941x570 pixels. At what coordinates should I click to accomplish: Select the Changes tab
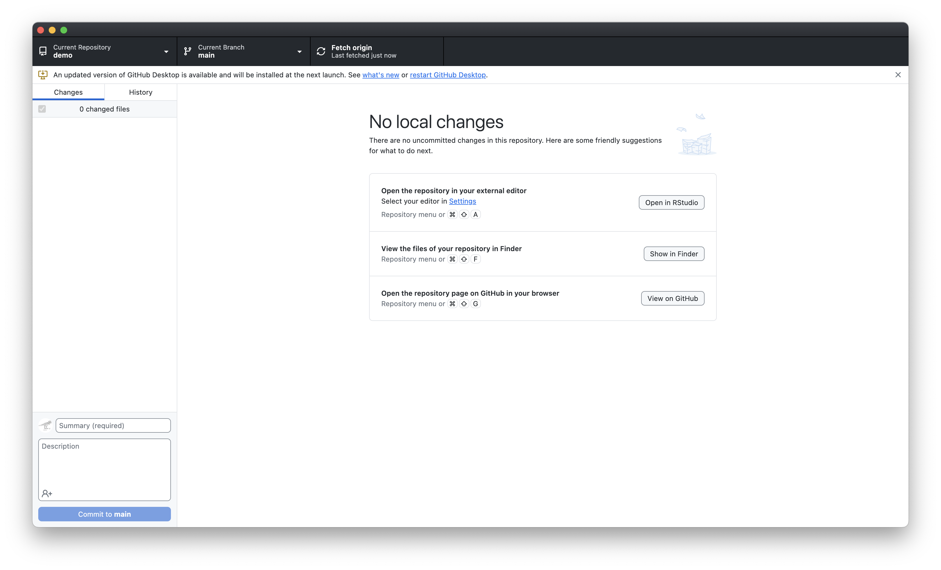coord(68,92)
